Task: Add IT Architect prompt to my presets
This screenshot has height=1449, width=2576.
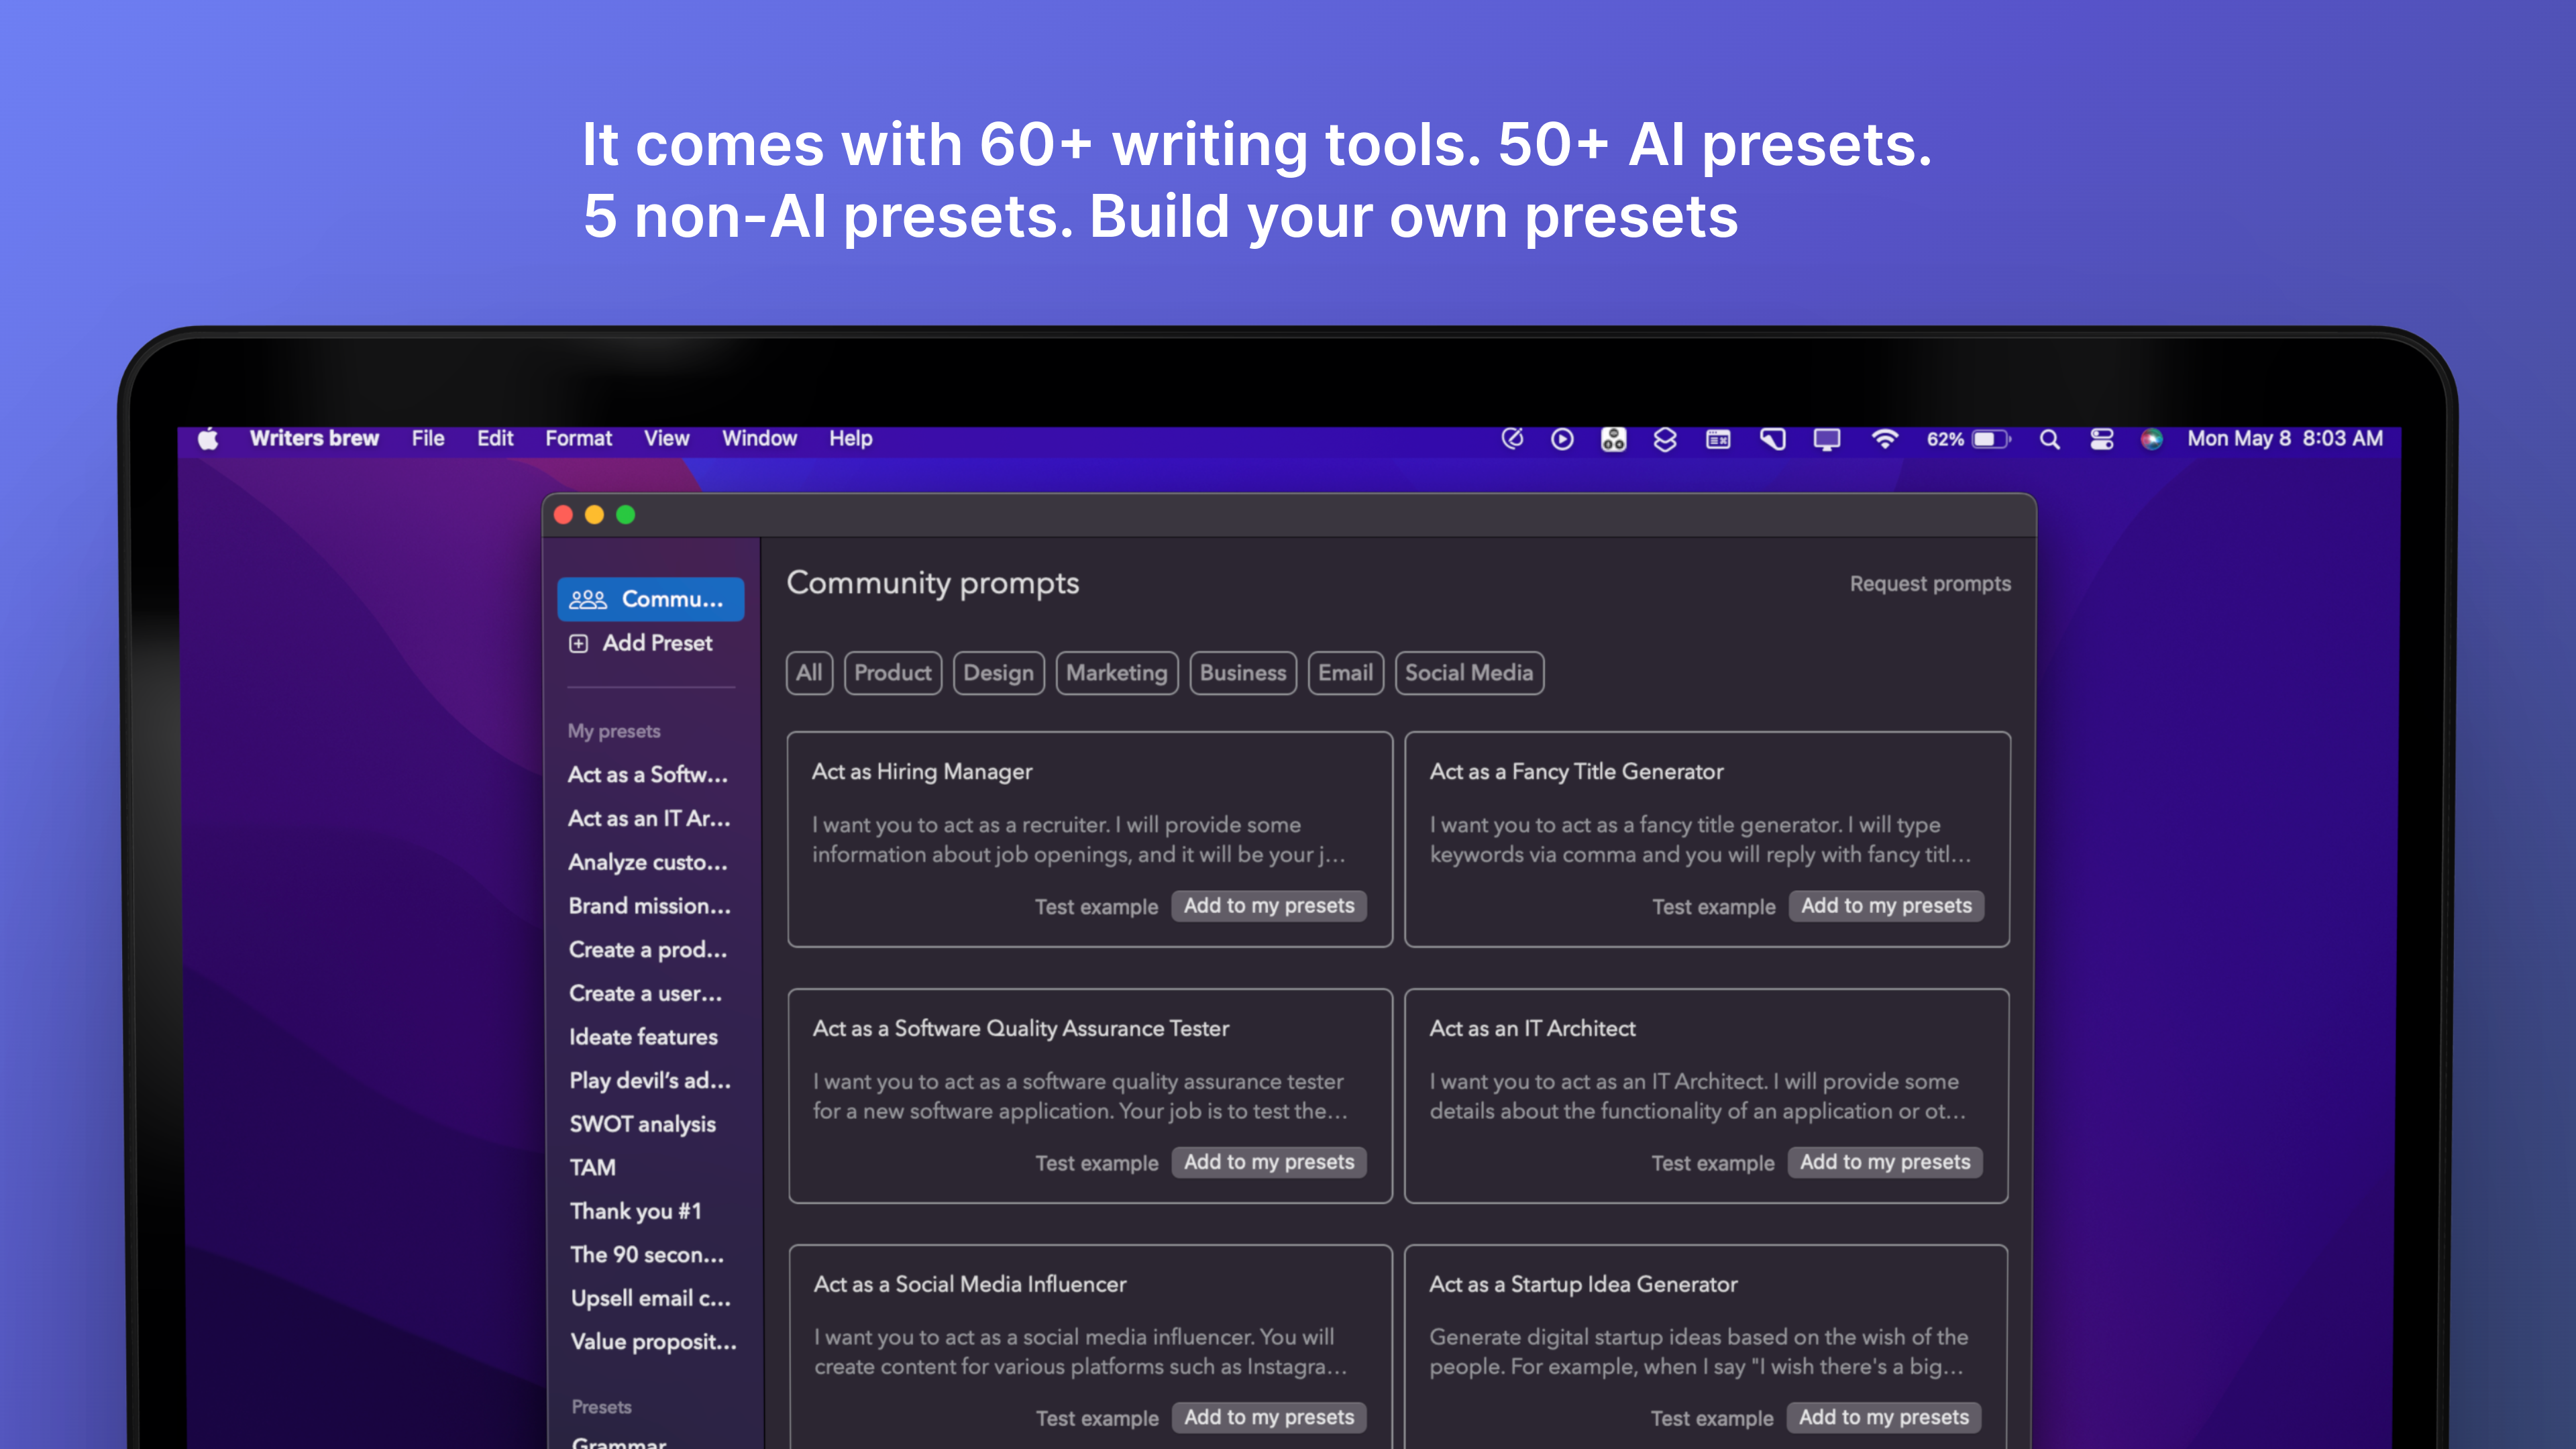Action: (x=1885, y=1161)
